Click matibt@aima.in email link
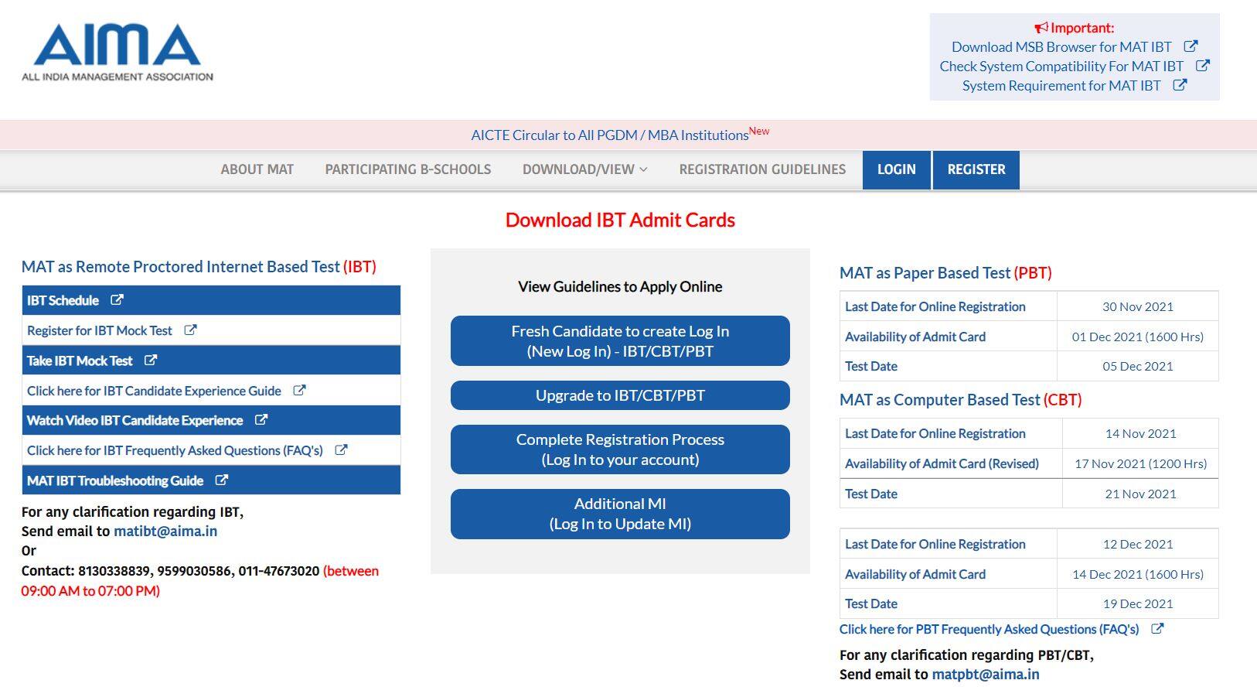Screen dimensions: 1257x687 [x=165, y=531]
